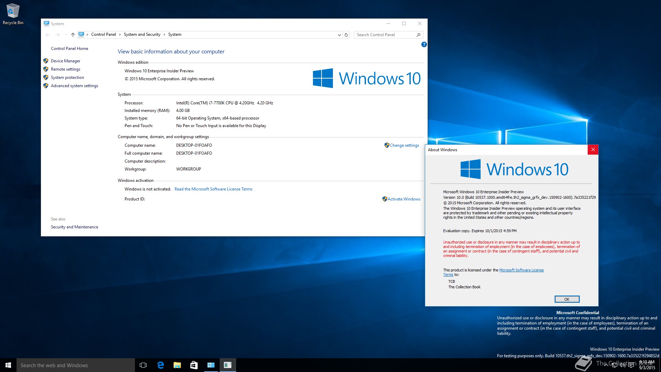Open address bar history dropdown arrow

tap(339, 35)
